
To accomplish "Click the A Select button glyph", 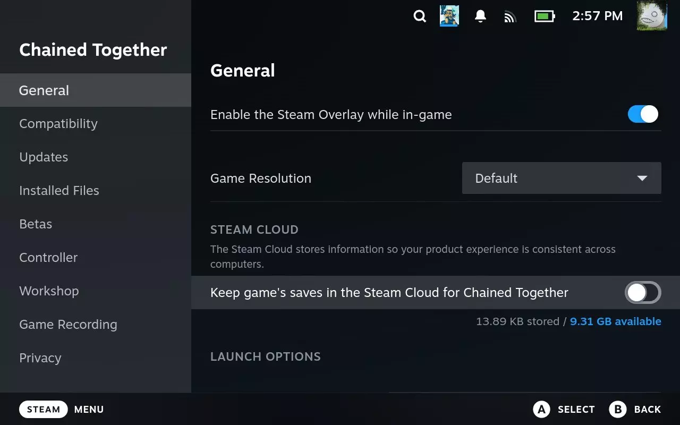I will pyautogui.click(x=541, y=409).
